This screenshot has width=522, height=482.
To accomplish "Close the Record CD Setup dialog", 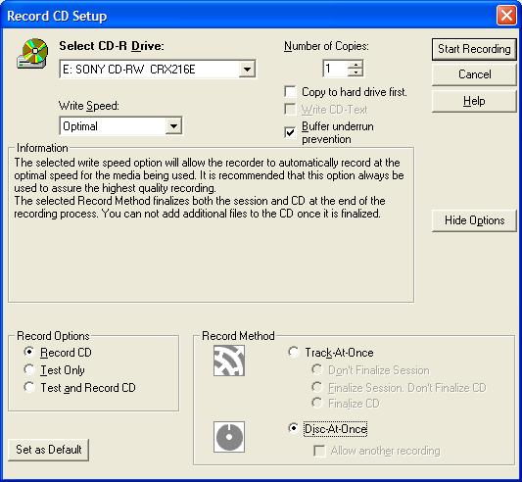I will click(506, 16).
